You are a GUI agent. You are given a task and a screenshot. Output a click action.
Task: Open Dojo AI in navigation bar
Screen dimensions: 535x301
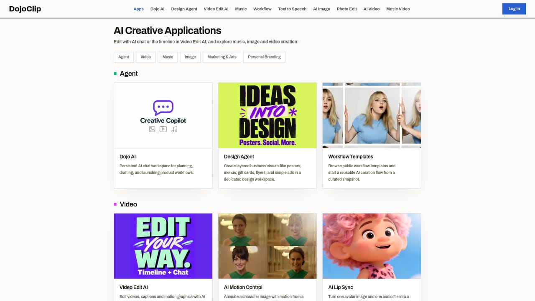[x=158, y=9]
